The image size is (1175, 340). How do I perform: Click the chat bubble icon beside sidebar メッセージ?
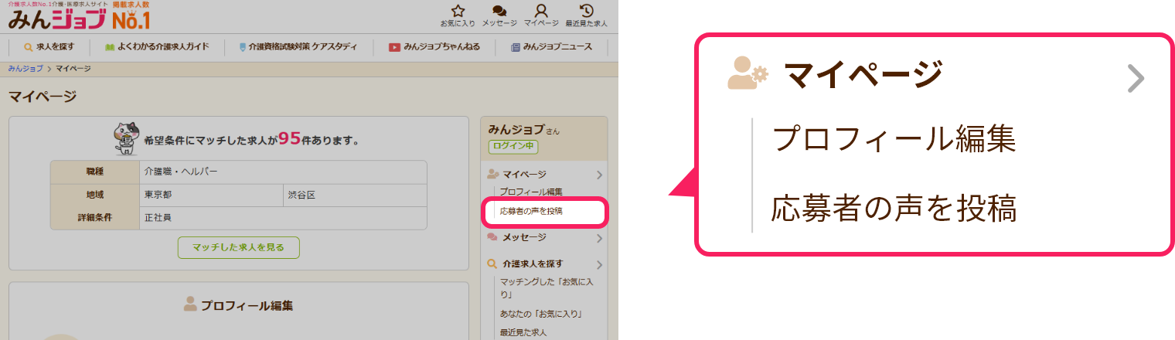[x=492, y=237]
